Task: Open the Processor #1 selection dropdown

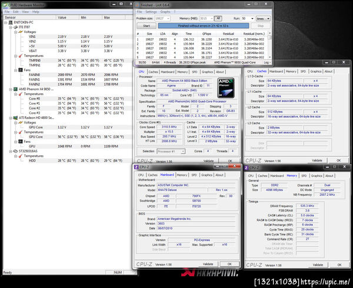Action: (x=183, y=151)
